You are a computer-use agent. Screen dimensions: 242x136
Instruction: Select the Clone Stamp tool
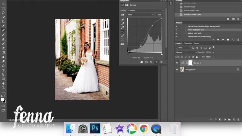pyautogui.click(x=3, y=39)
